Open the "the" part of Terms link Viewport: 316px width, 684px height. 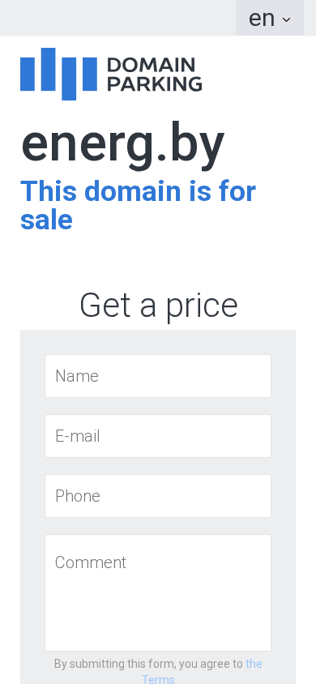(x=254, y=664)
